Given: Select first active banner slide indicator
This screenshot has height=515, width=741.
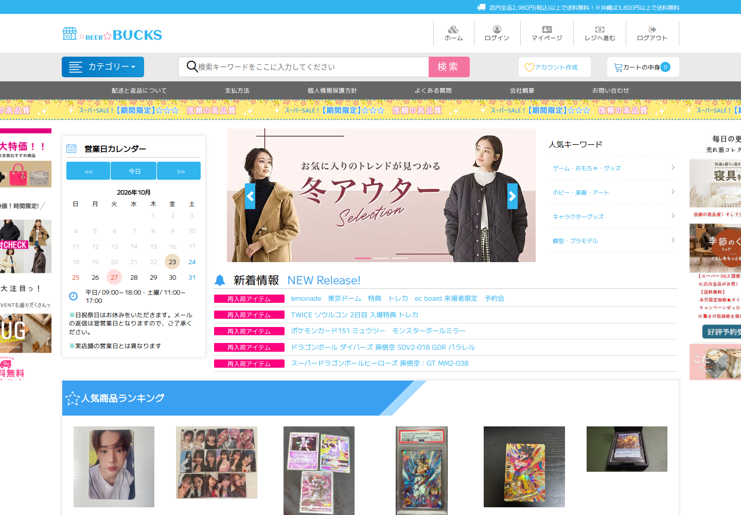Looking at the screenshot, I should (363, 258).
